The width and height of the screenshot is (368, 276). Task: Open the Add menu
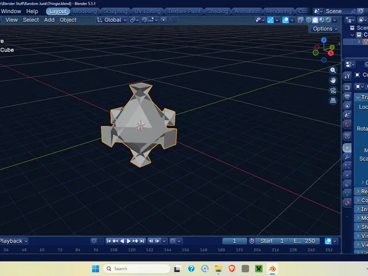click(49, 20)
